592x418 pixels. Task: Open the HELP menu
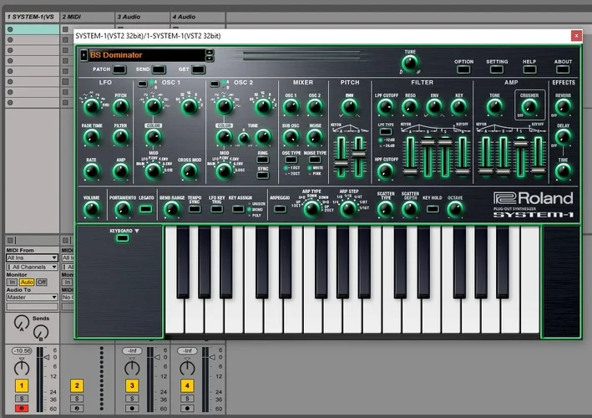click(x=529, y=69)
